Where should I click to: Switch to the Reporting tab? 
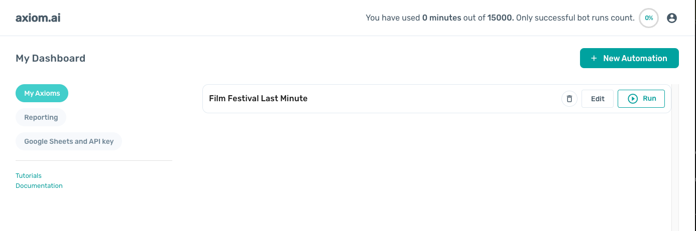click(41, 117)
